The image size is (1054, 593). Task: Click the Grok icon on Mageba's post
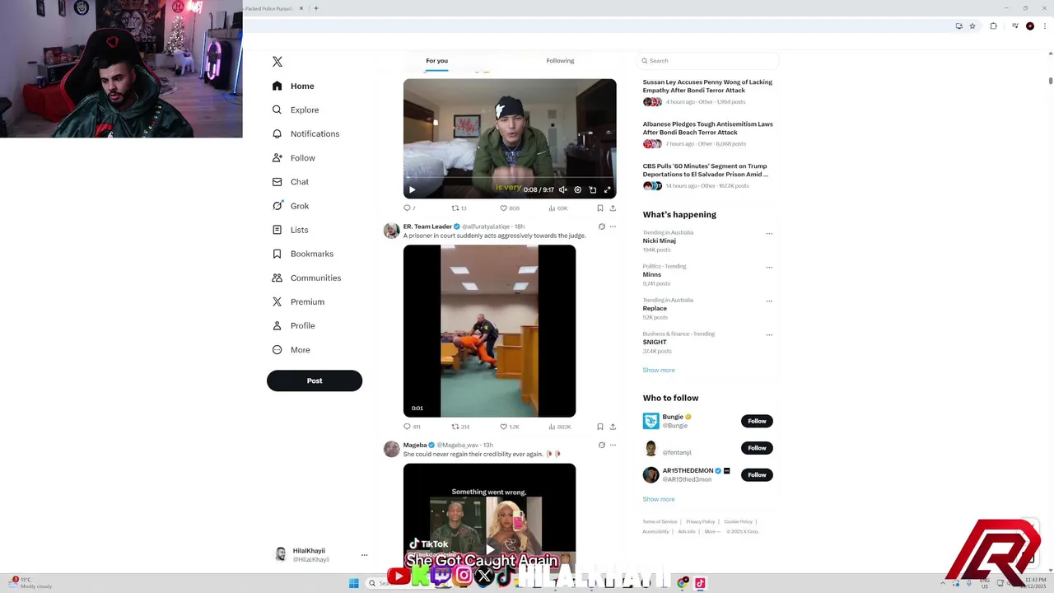(x=601, y=445)
